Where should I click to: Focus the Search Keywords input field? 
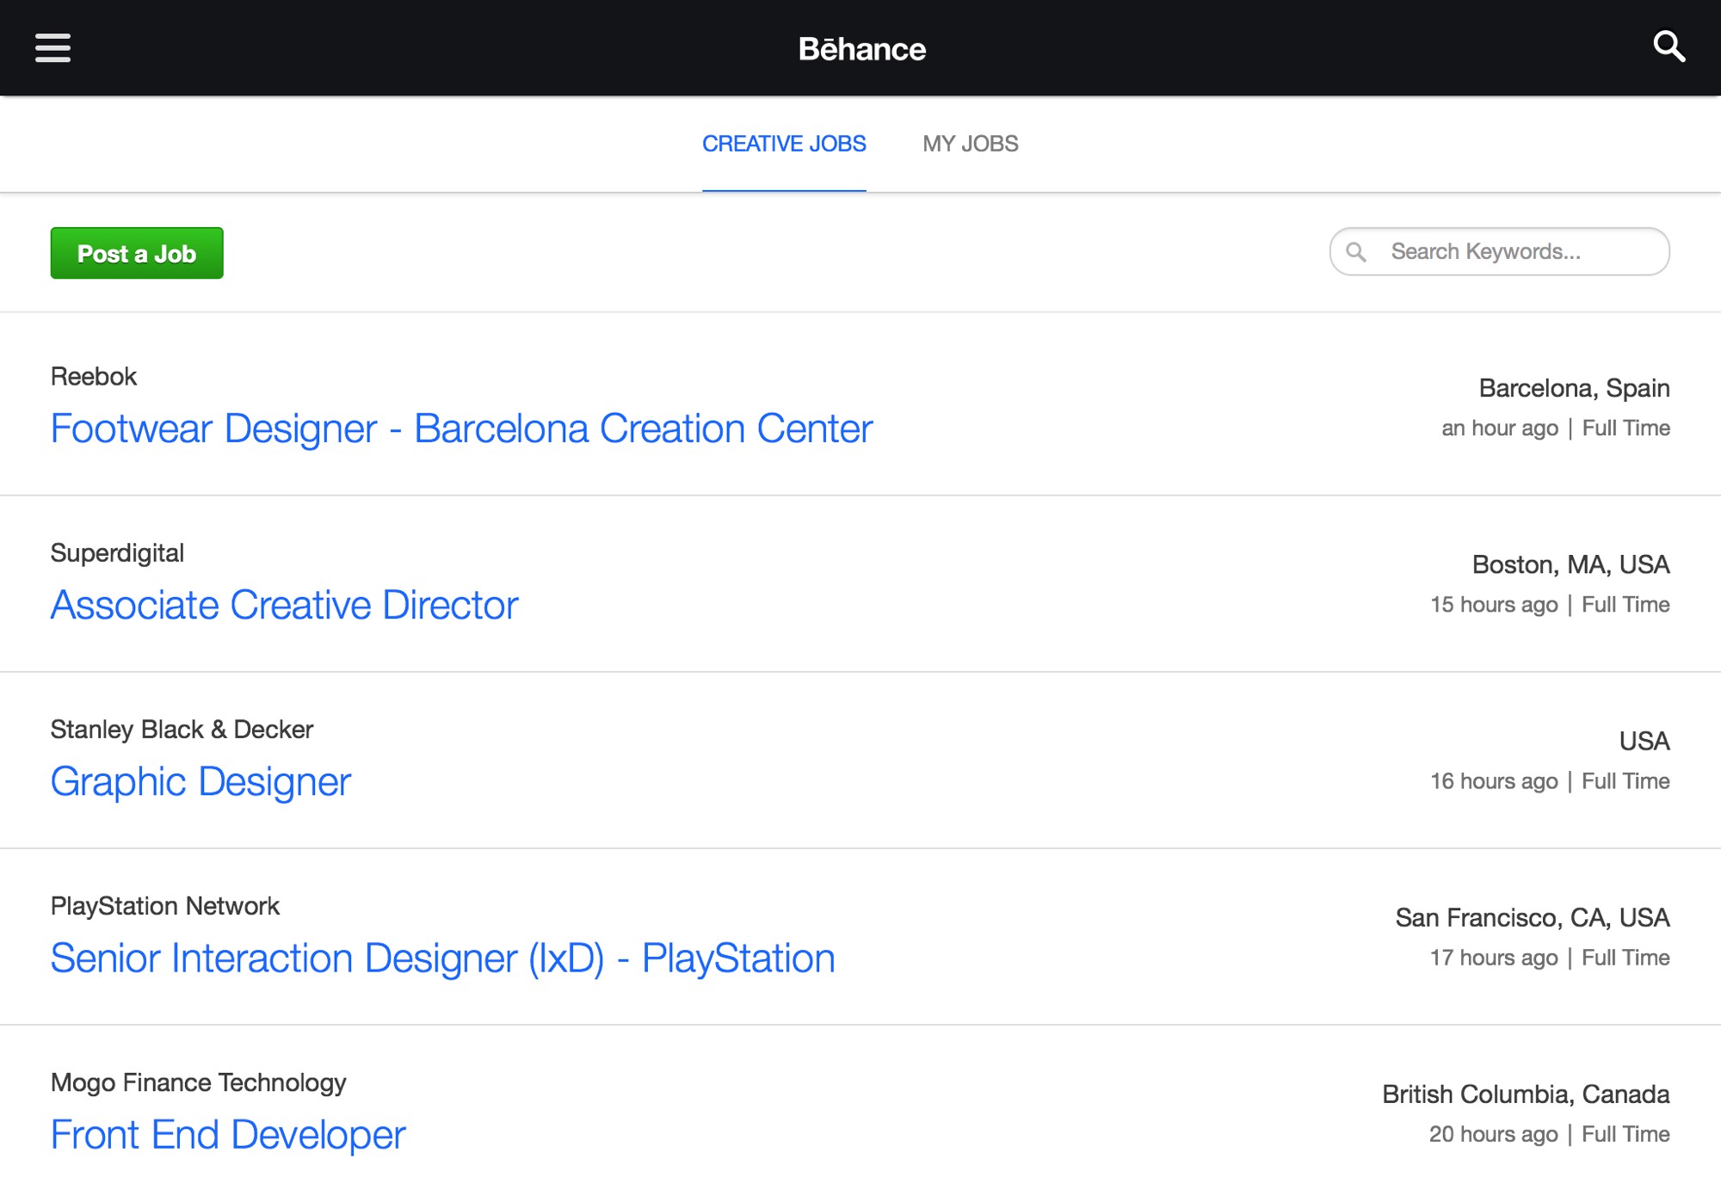(1499, 251)
